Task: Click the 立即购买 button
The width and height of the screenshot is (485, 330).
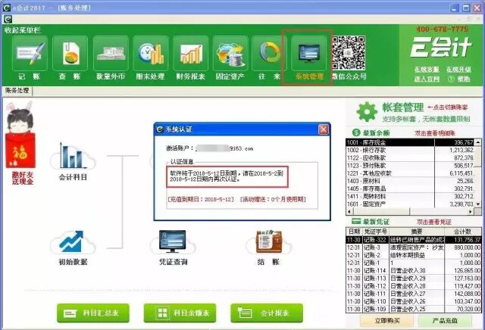Action: [387, 321]
